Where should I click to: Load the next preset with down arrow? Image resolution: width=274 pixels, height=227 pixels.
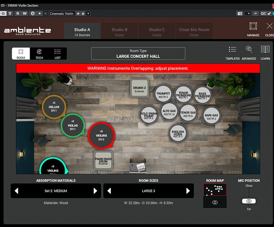[x=83, y=14]
